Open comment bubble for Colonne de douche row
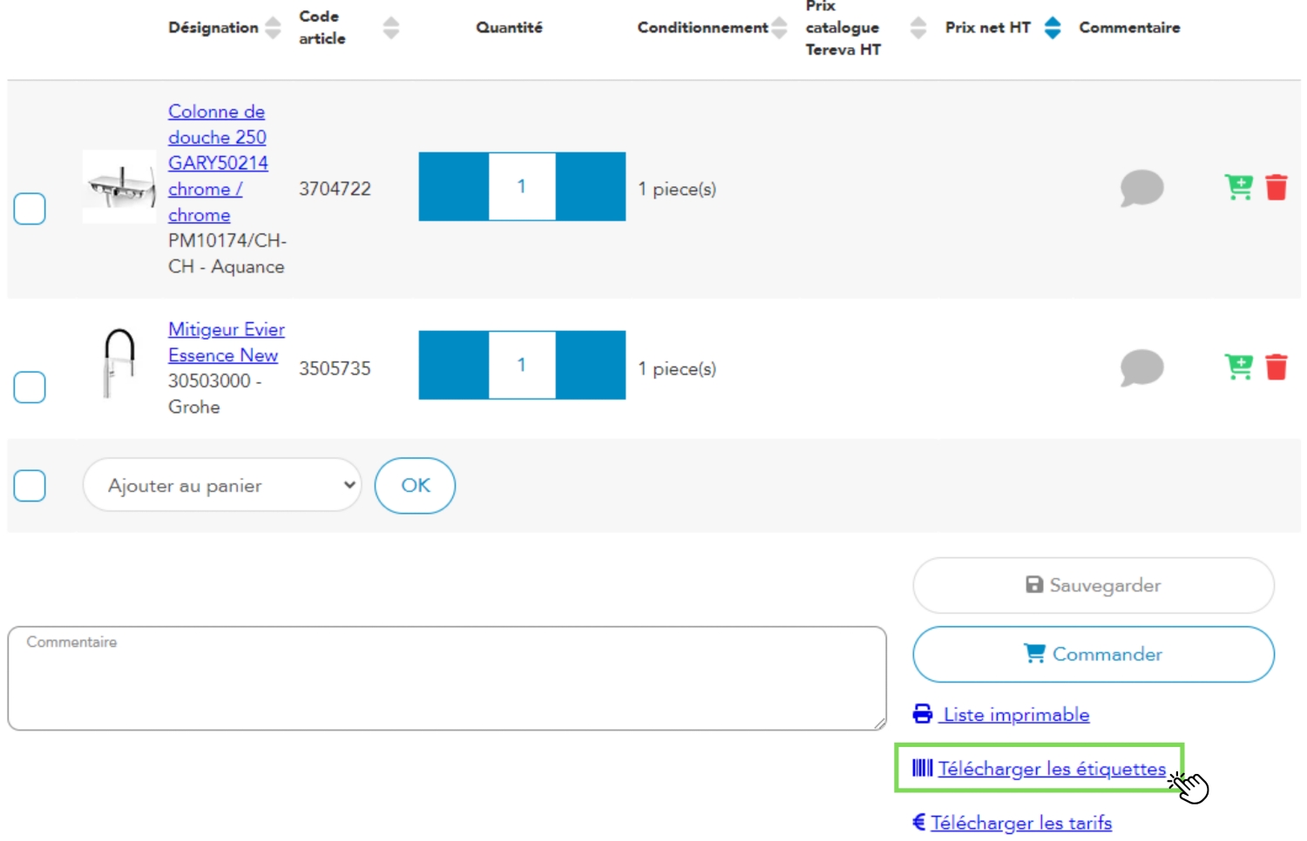 (x=1141, y=188)
